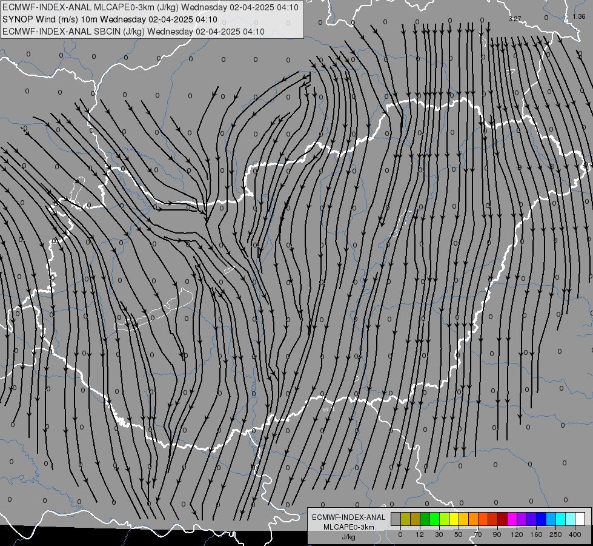Choose the bright green swatch above 30
Screen dimensions: 593x546
click(x=434, y=519)
